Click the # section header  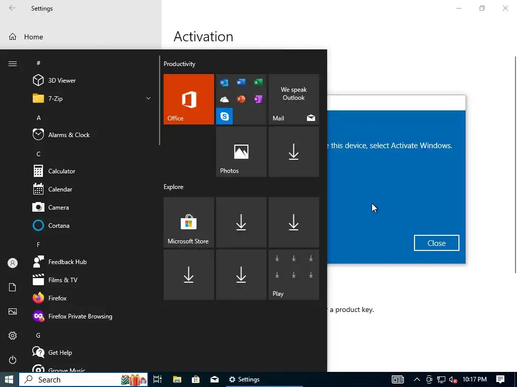[x=38, y=63]
